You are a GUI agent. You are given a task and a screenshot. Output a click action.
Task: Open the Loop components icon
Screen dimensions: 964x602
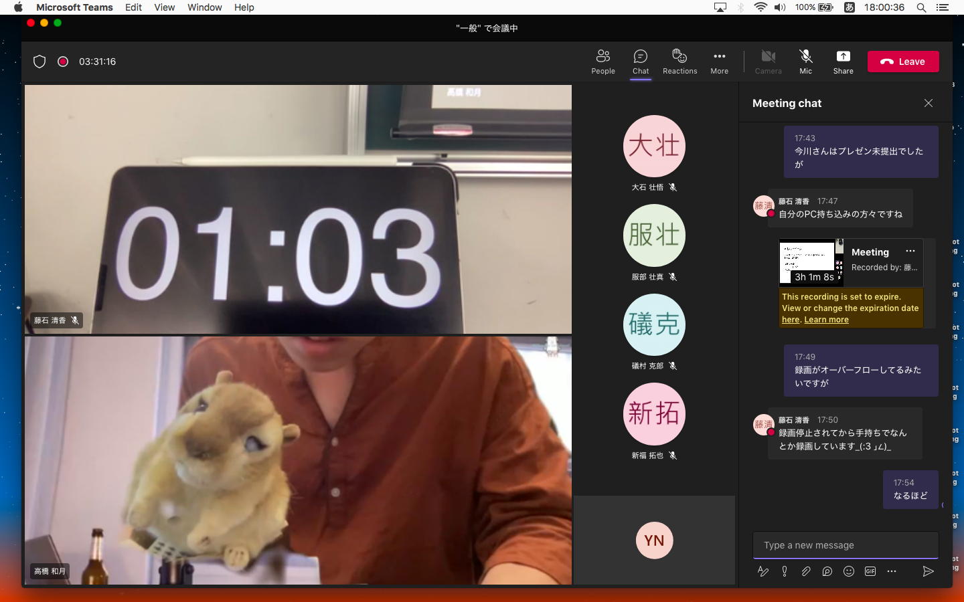[x=827, y=571]
